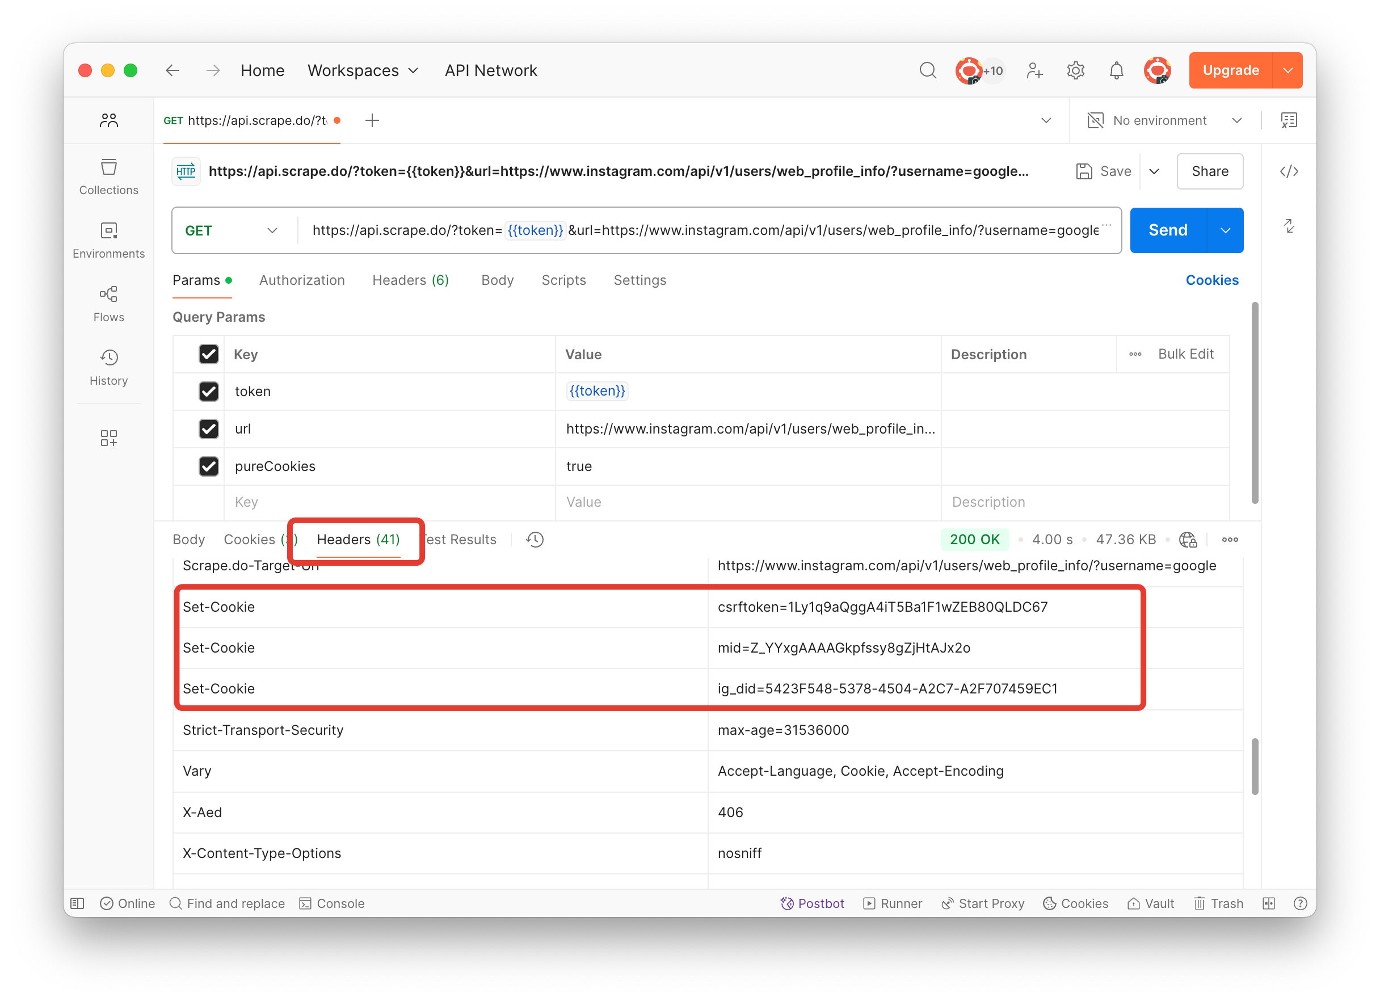
Task: Open History in the sidebar
Action: coord(108,367)
